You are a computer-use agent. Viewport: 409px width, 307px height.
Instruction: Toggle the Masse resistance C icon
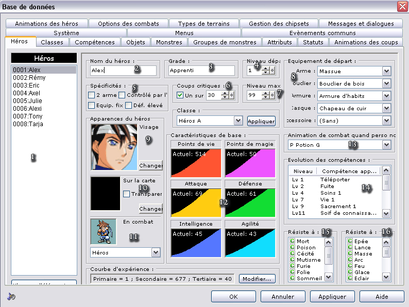[350, 253]
